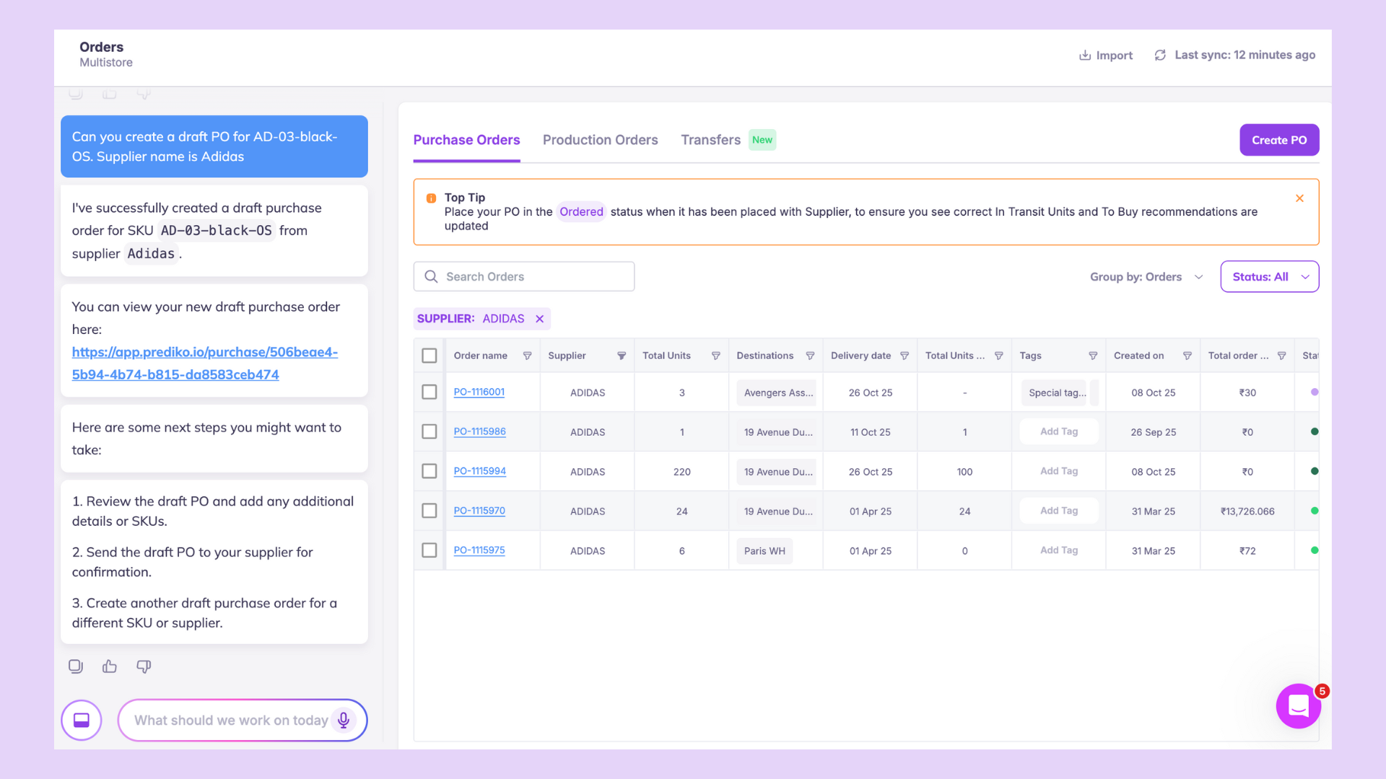
Task: Click the Supplier column filter icon
Action: [x=622, y=356]
